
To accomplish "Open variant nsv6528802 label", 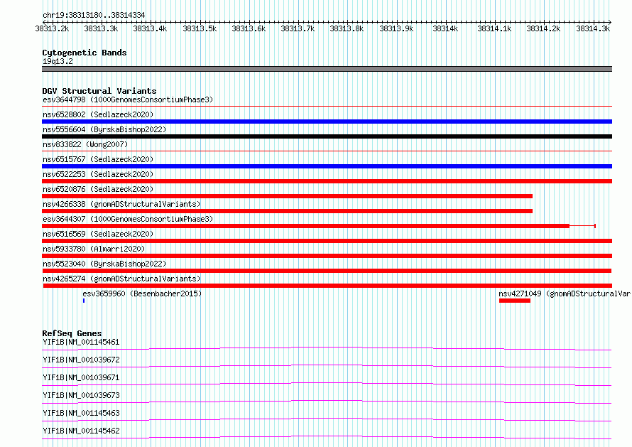I will (x=98, y=114).
